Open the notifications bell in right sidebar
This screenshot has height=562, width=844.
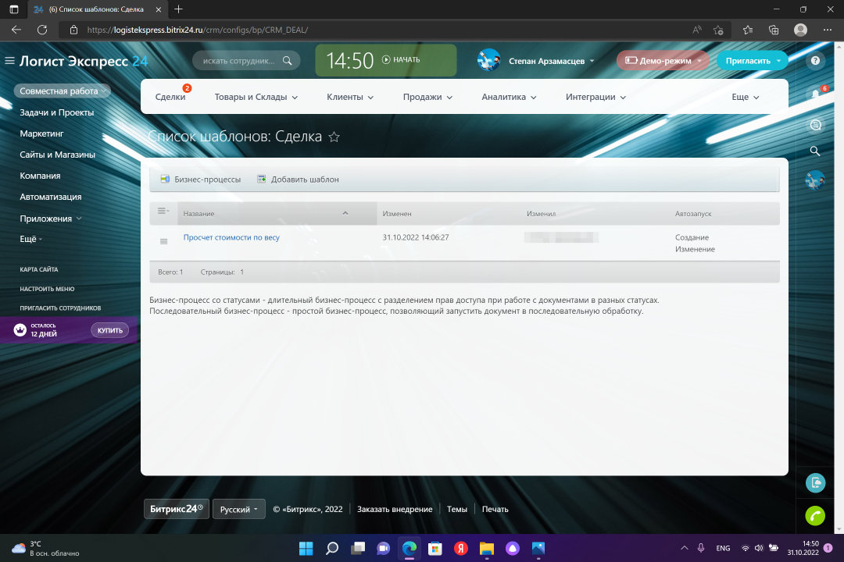815,94
